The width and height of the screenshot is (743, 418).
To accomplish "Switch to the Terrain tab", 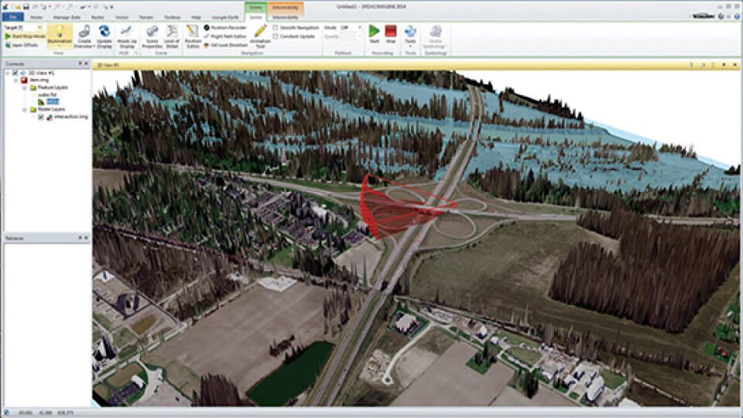I will [146, 17].
